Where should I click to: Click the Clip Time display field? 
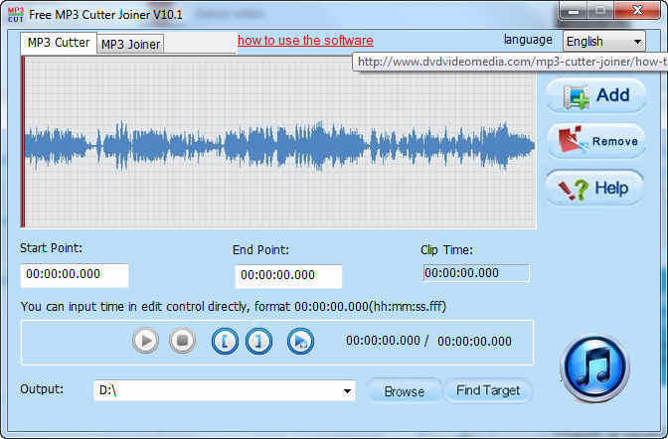(476, 273)
